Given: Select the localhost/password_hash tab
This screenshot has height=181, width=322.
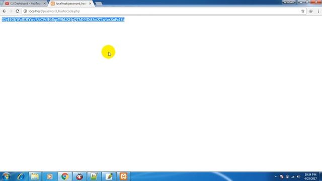Looking at the screenshot, I should click(x=71, y=4).
